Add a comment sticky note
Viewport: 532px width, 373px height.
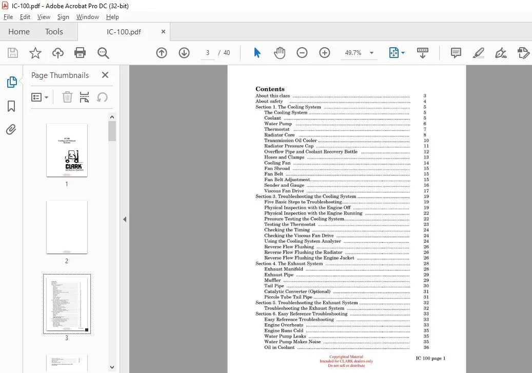click(456, 53)
